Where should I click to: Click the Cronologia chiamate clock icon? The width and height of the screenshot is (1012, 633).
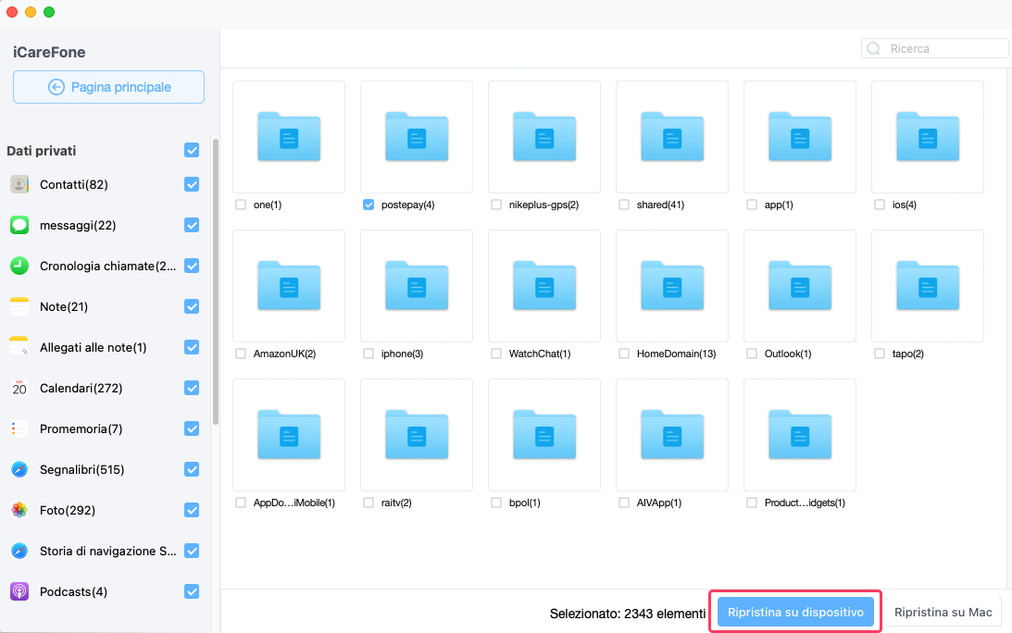pyautogui.click(x=19, y=266)
